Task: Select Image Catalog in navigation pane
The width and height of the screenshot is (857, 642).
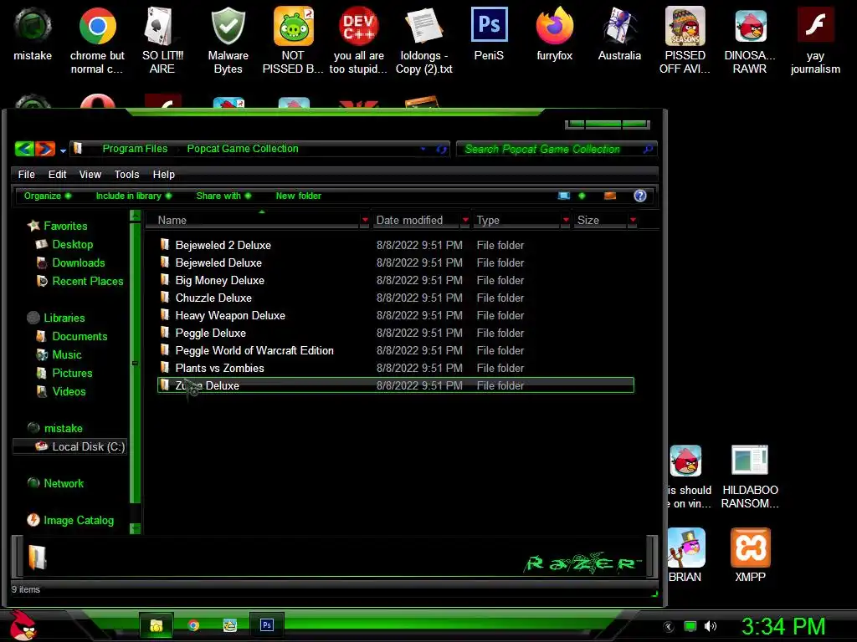Action: 71,520
